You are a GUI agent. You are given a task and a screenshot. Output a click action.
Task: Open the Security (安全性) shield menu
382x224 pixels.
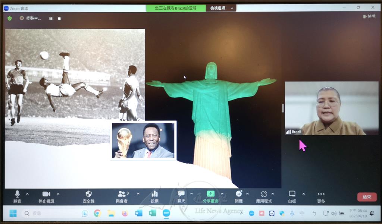[x=88, y=197]
